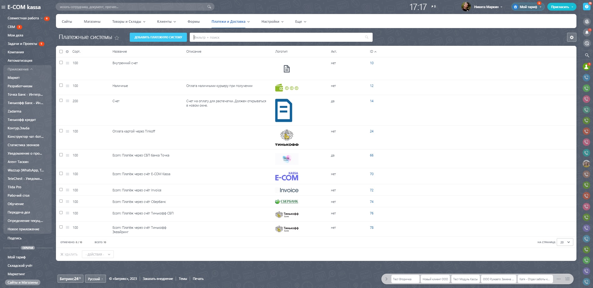Open the Действия actions dropdown
Image resolution: width=593 pixels, height=288 pixels.
click(x=98, y=254)
